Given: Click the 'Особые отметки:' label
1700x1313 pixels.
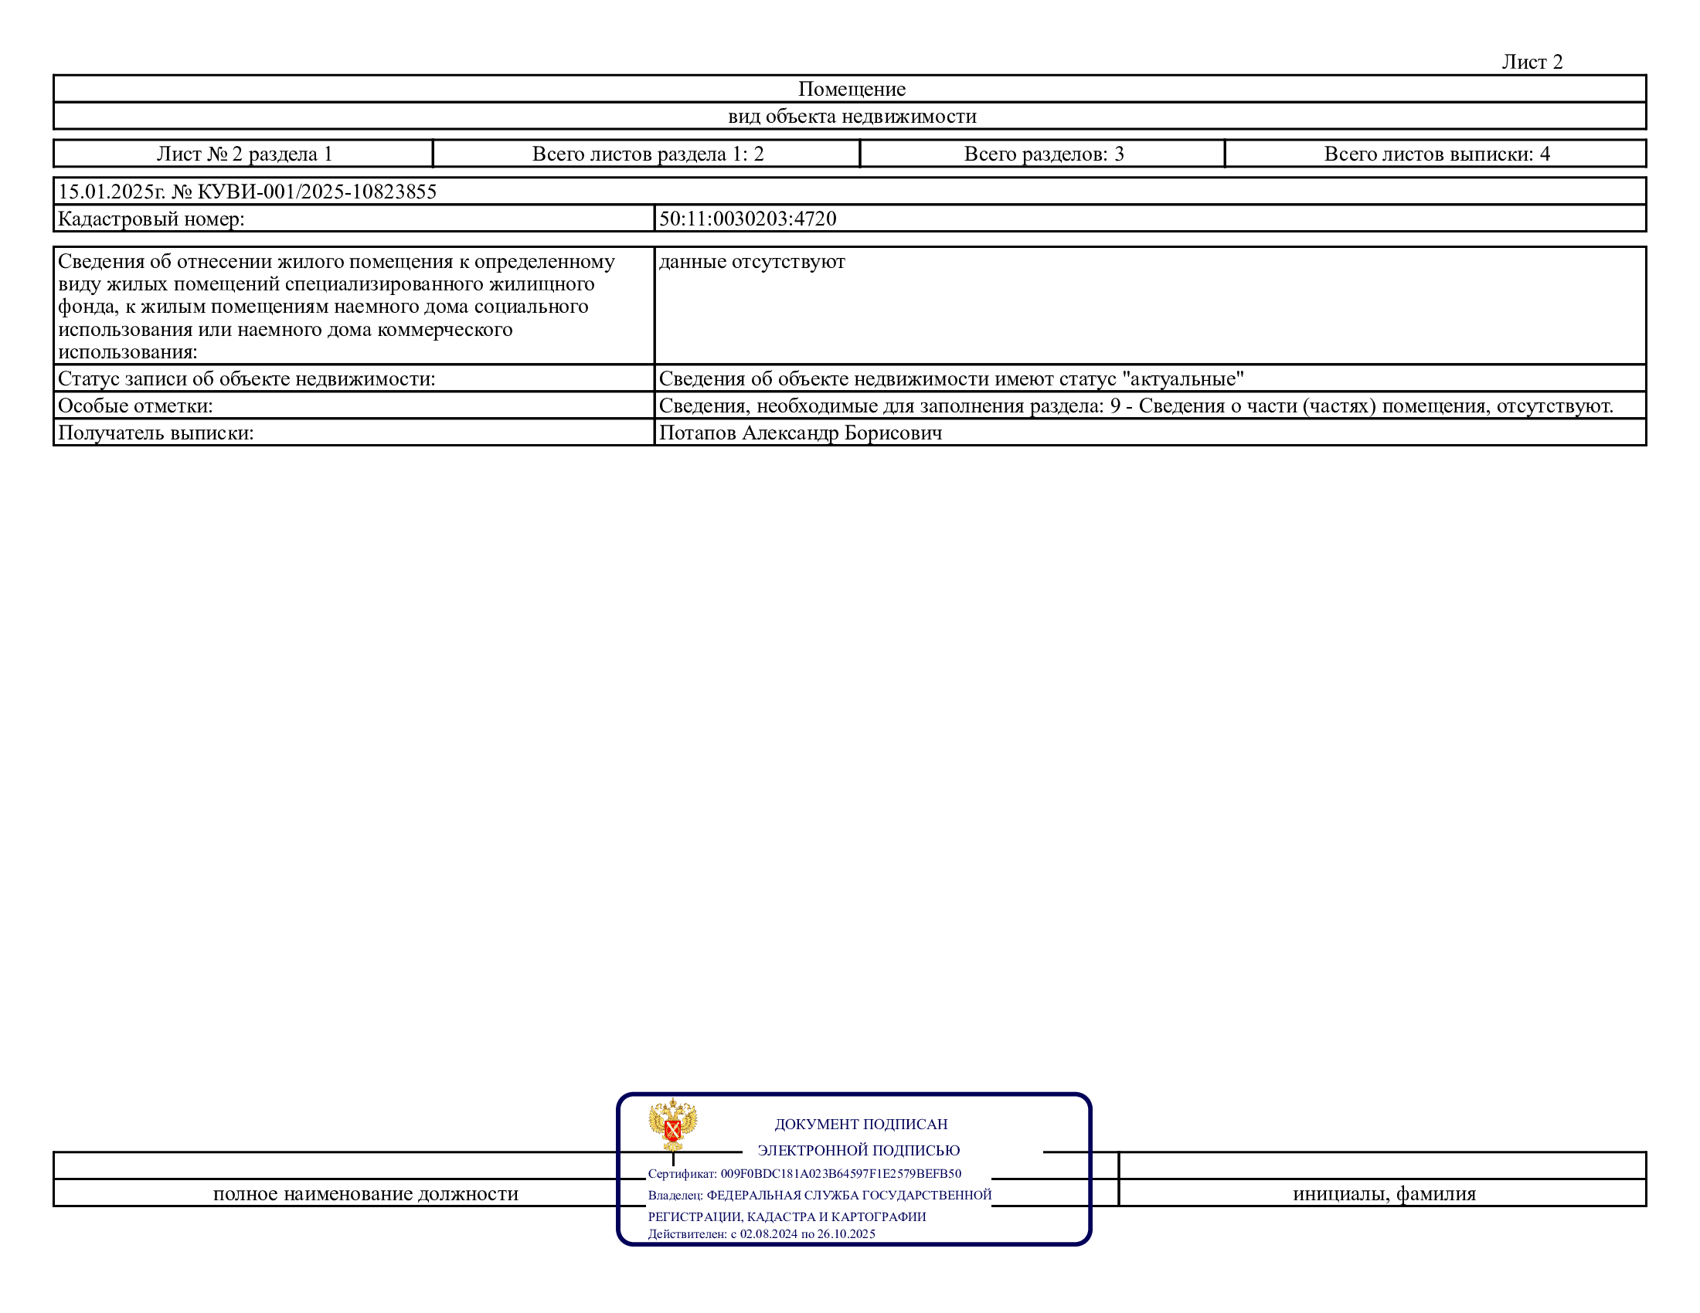Looking at the screenshot, I should pos(134,406).
